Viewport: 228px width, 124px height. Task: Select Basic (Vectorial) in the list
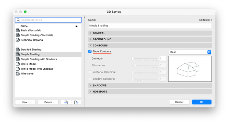(x=48, y=30)
